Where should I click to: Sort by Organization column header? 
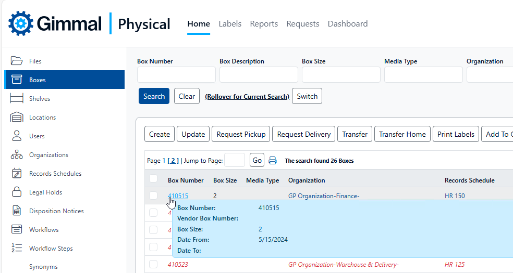(307, 180)
